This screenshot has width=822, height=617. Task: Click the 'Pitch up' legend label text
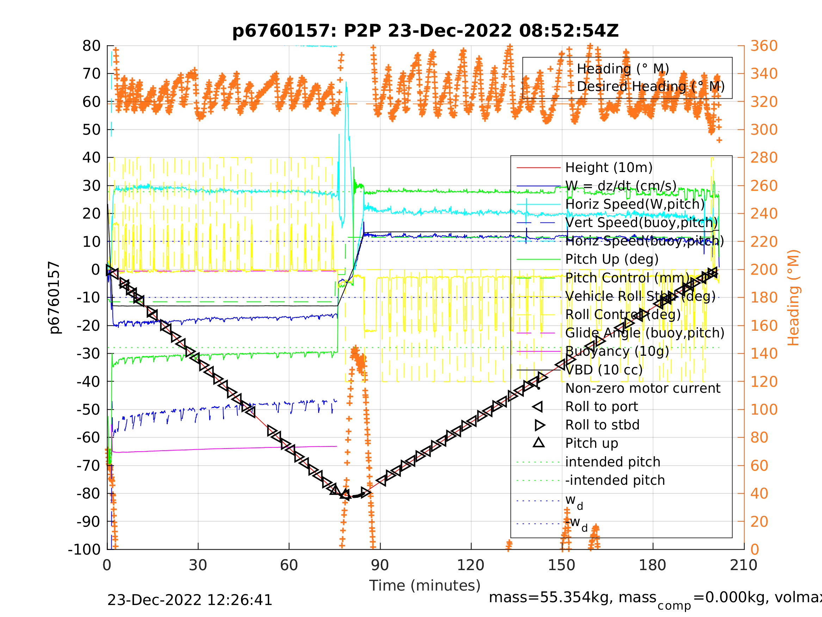coord(592,444)
